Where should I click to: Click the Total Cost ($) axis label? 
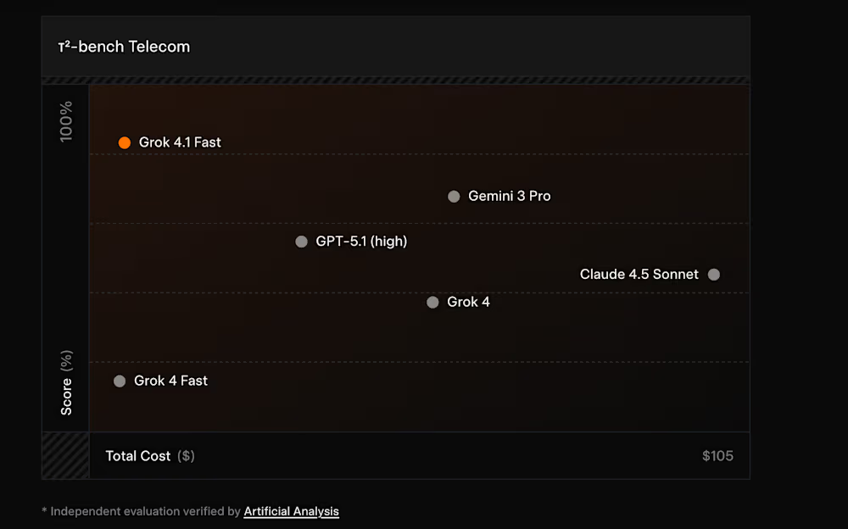149,456
